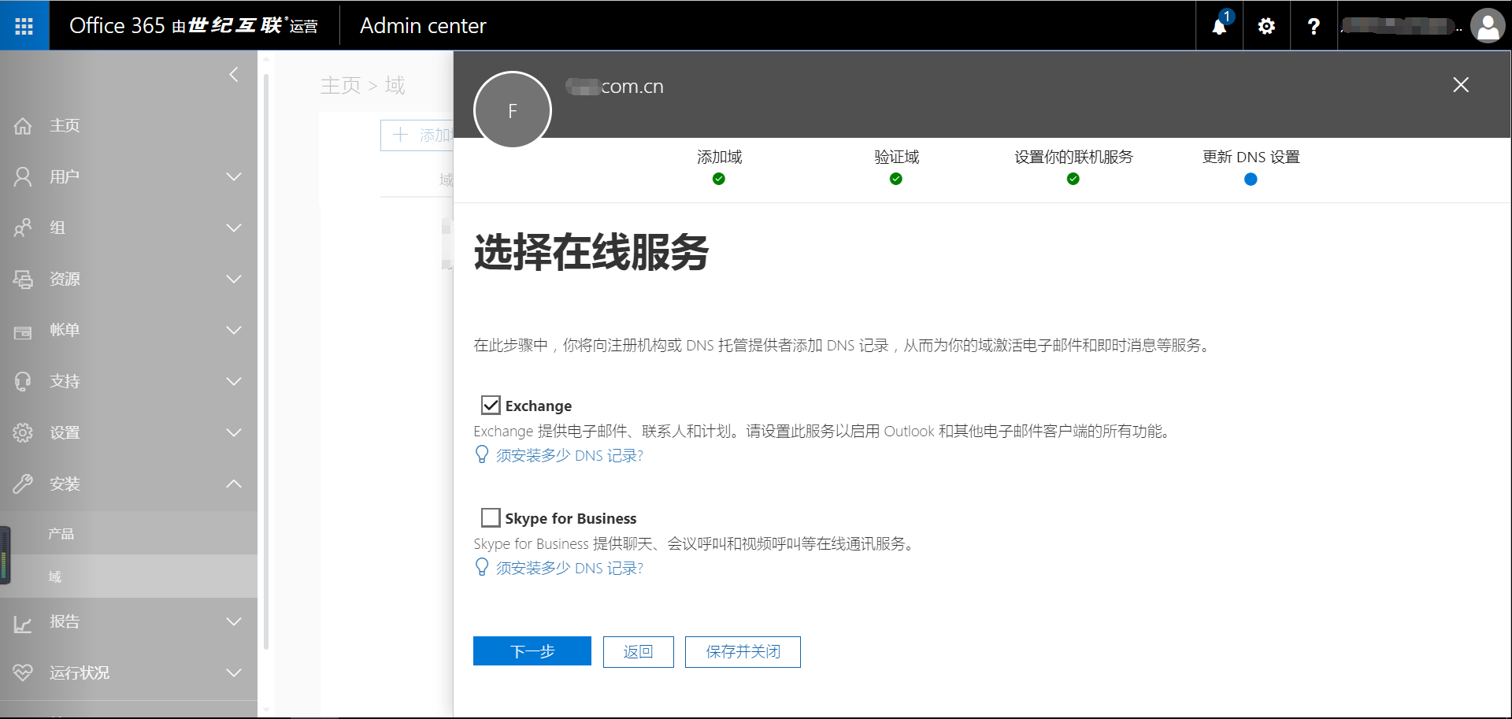Click the 下一步 button
This screenshot has height=719, width=1512.
coord(532,651)
